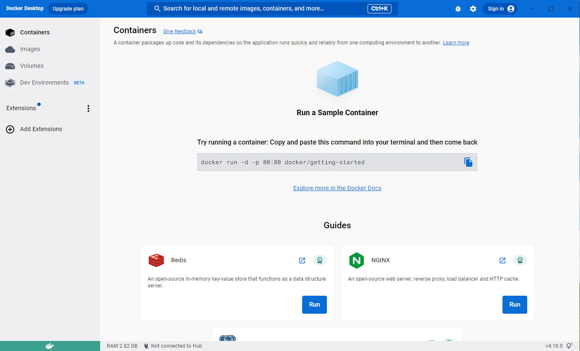Run the Redis guide container
This screenshot has height=351, width=580.
(x=314, y=305)
